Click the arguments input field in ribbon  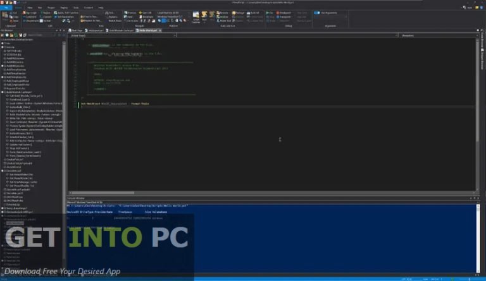[330, 16]
